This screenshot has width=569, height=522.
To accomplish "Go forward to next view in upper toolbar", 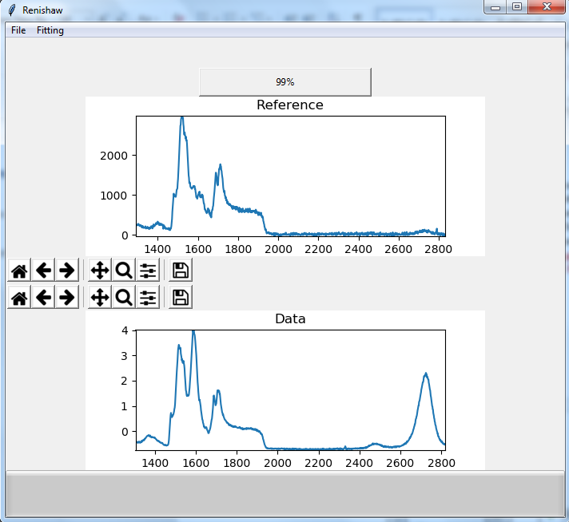I will point(67,270).
